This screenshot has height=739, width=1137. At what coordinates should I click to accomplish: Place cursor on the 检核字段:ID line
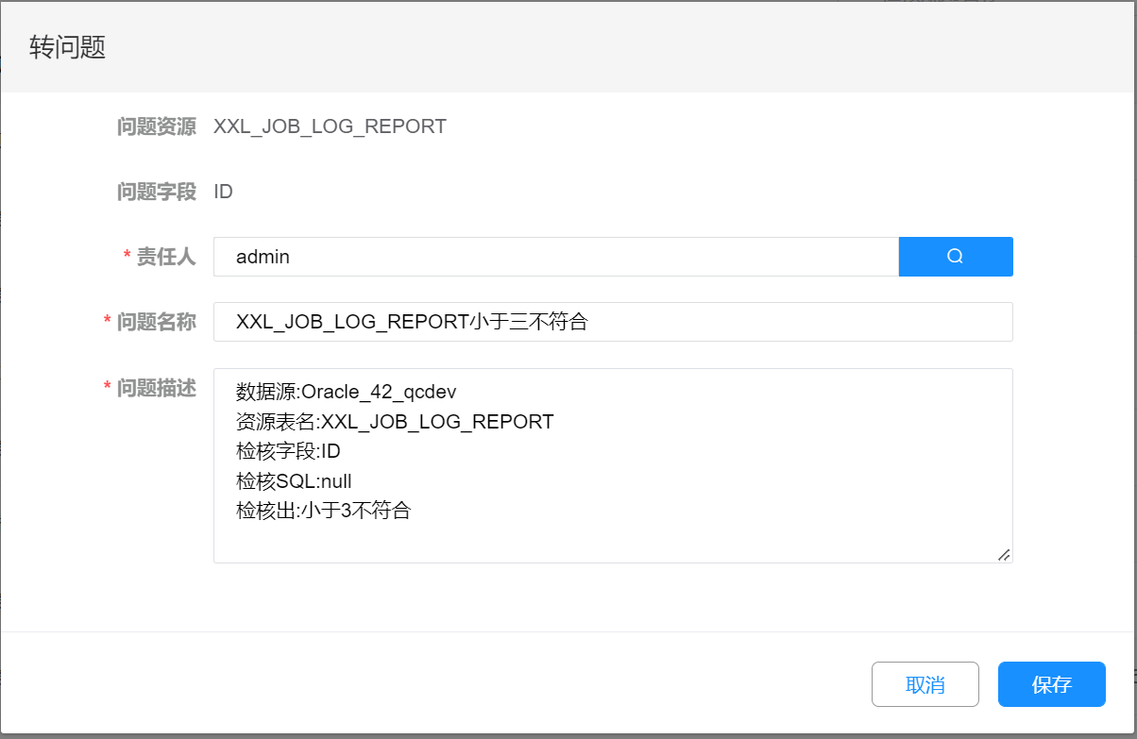(288, 452)
